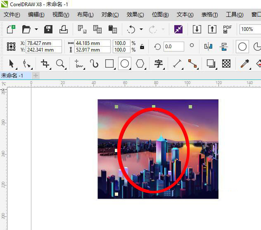The width and height of the screenshot is (261, 230).
Task: Open the 文件(F) menu
Action: tap(12, 14)
